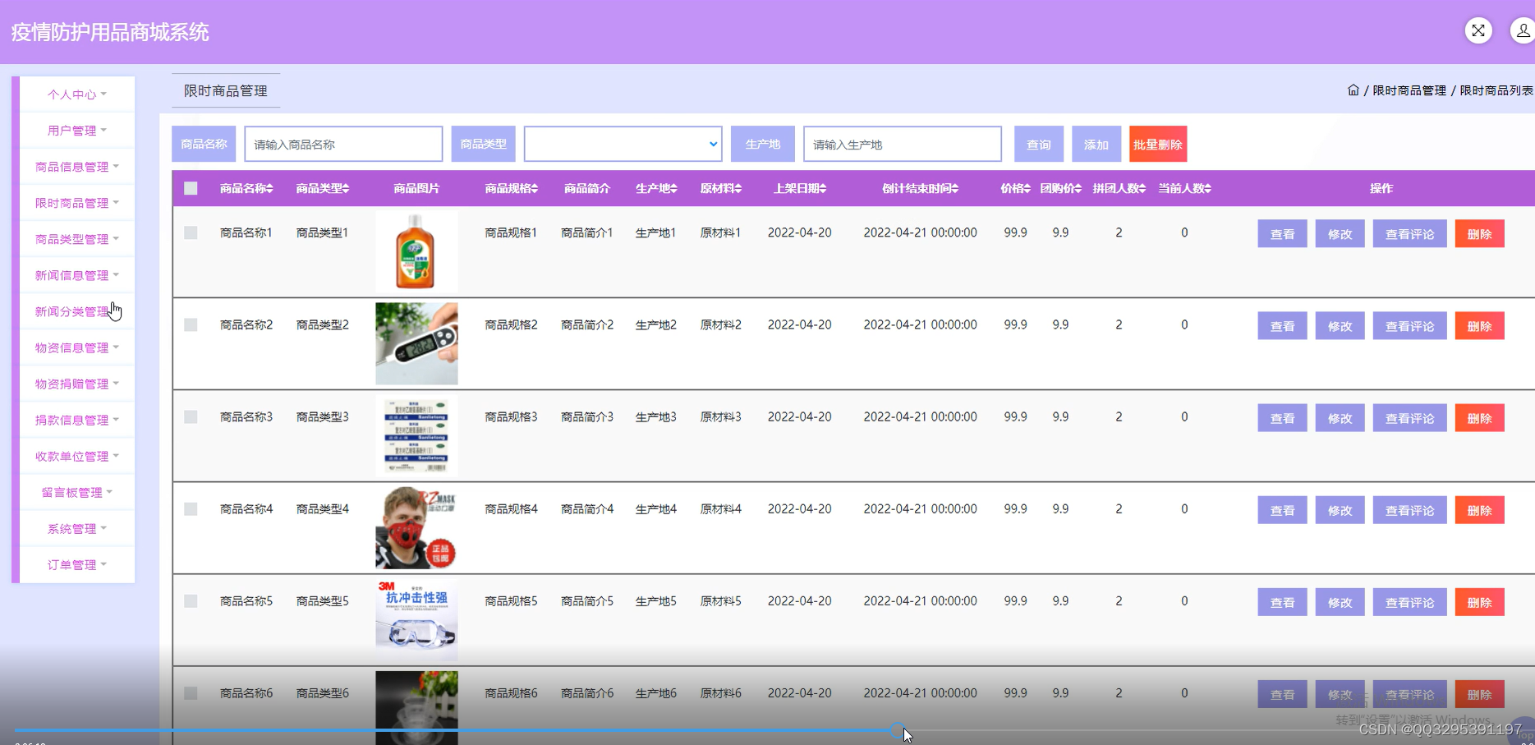Check the row checkbox for 商品名称4
The width and height of the screenshot is (1535, 745).
point(191,508)
